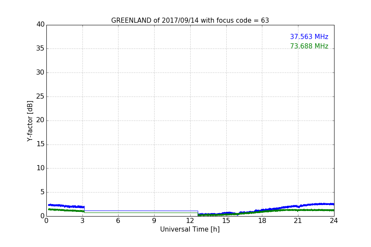Click y-axis tick label 10

point(40,168)
